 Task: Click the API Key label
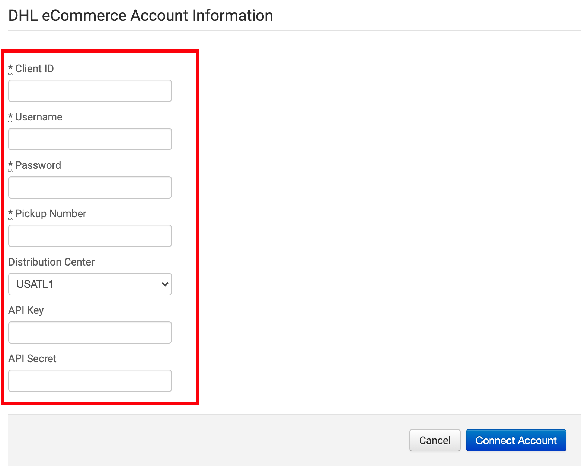[x=26, y=310]
